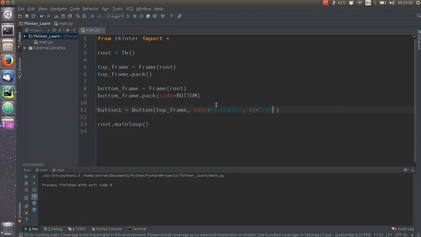Click the Print icon in Run panel
The height and width of the screenshot is (237, 421).
[34, 203]
